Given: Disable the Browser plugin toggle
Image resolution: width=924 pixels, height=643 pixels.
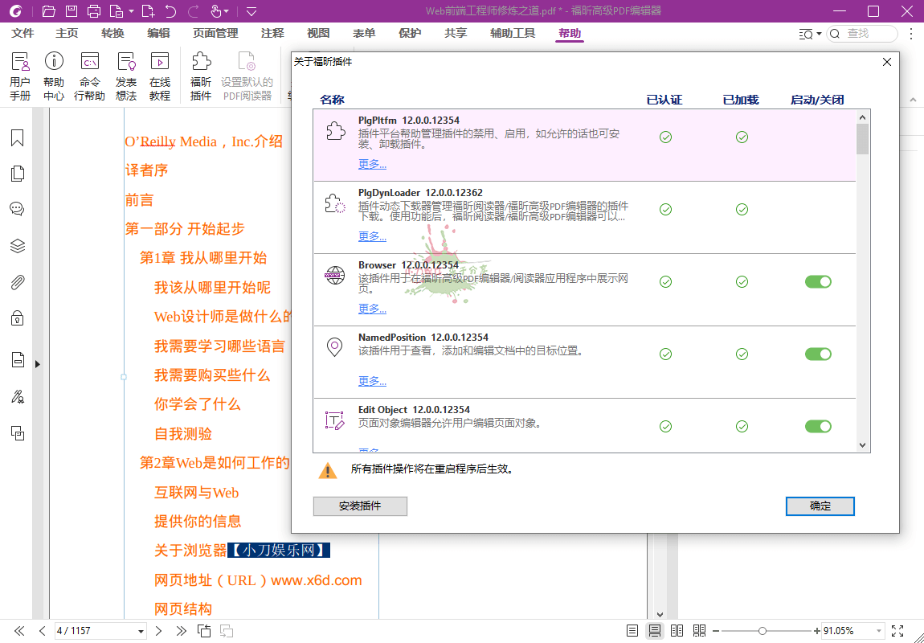Looking at the screenshot, I should pyautogui.click(x=818, y=281).
